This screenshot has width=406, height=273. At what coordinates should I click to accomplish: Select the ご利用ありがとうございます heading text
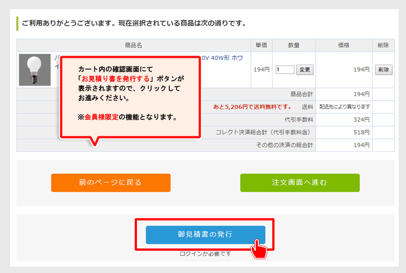point(134,23)
